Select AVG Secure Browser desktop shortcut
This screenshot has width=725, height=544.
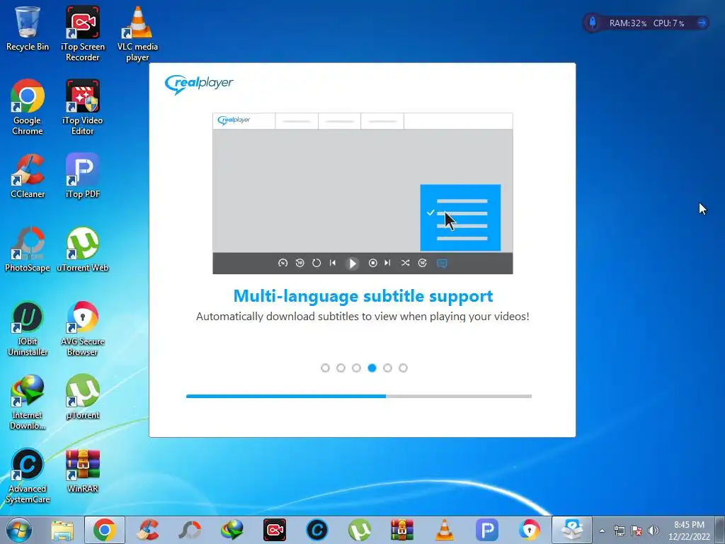point(82,329)
